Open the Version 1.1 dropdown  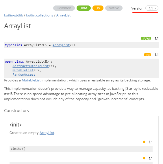click(x=152, y=8)
